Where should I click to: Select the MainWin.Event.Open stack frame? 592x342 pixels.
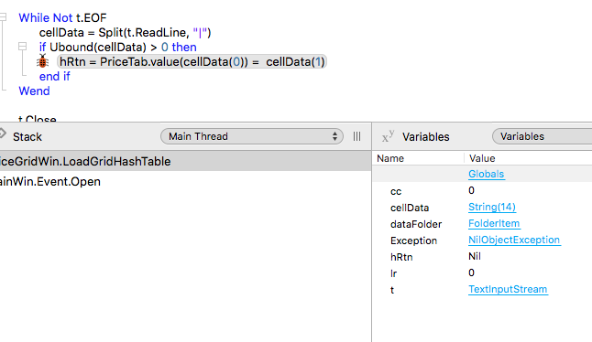[x=185, y=182]
